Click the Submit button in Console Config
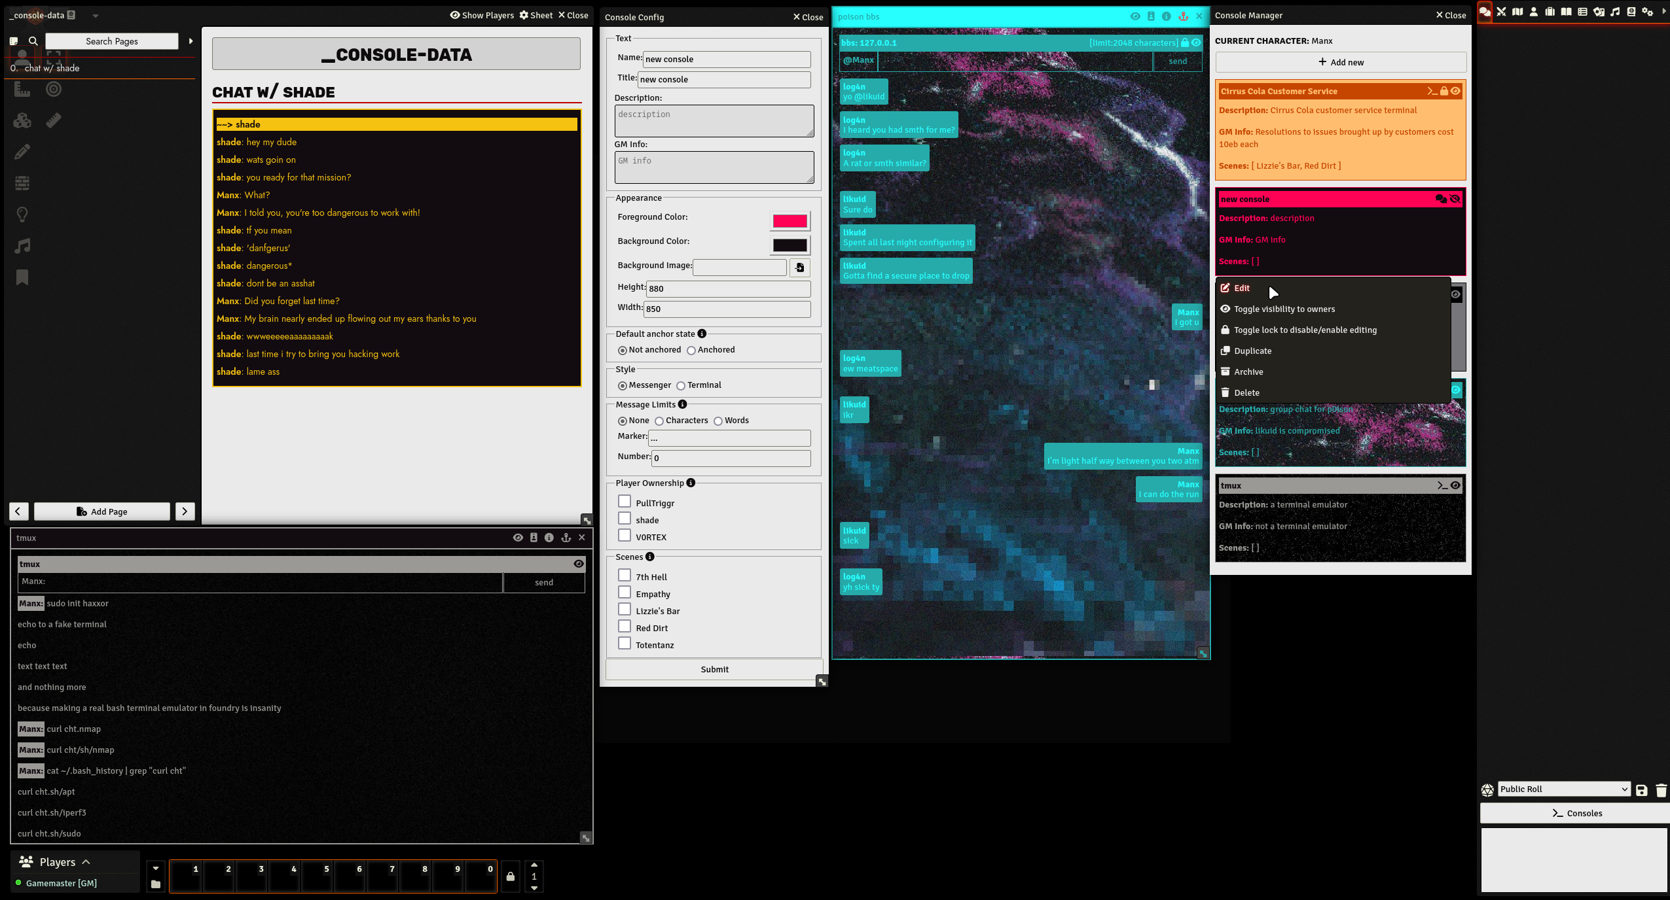Viewport: 1670px width, 900px height. [x=714, y=669]
